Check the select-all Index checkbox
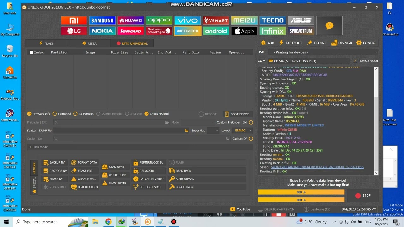The height and width of the screenshot is (227, 404). 31,52
